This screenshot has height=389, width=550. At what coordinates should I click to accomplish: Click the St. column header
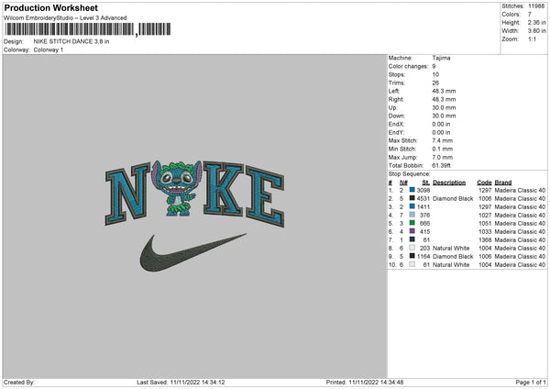pos(426,183)
